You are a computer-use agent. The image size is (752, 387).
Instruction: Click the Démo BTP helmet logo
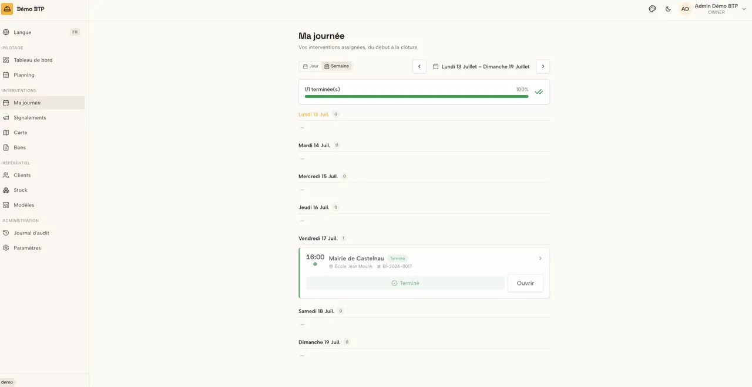[x=7, y=9]
